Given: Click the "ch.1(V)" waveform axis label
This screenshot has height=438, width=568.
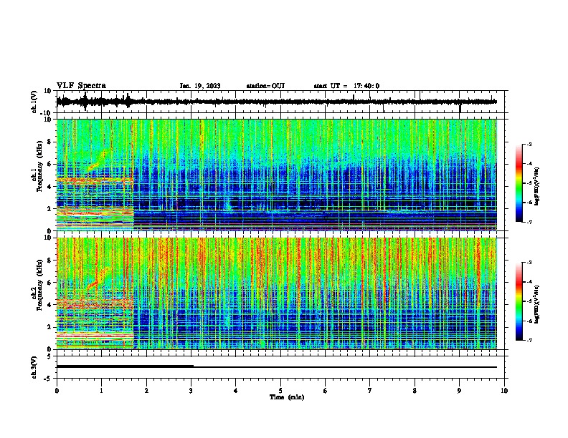Looking at the screenshot, I should pos(34,102).
